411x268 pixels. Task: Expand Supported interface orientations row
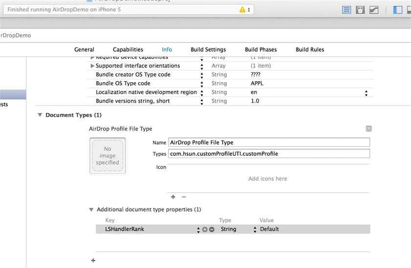[x=92, y=66]
